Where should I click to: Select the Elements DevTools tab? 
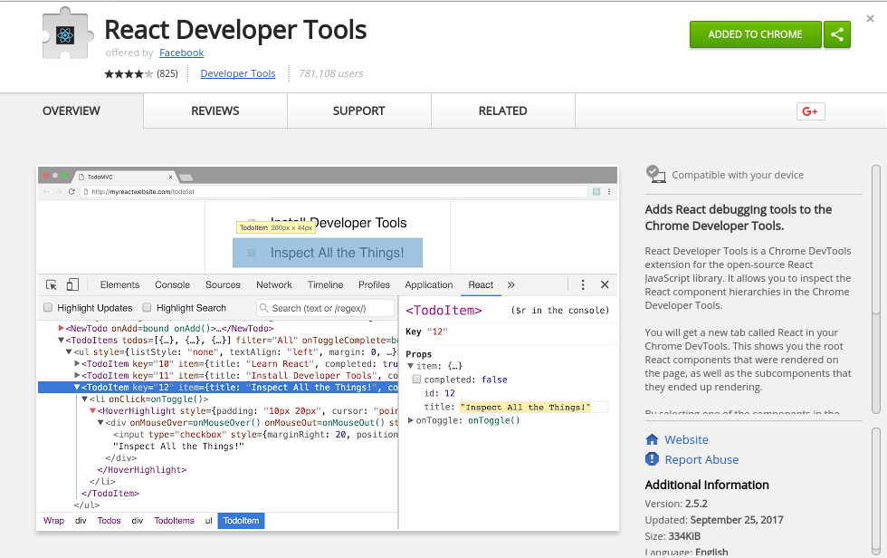pos(119,284)
